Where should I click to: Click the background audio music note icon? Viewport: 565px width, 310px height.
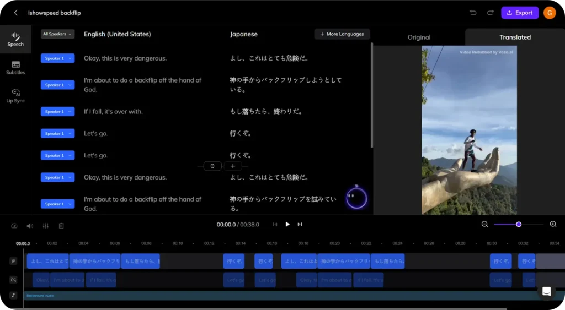(13, 295)
